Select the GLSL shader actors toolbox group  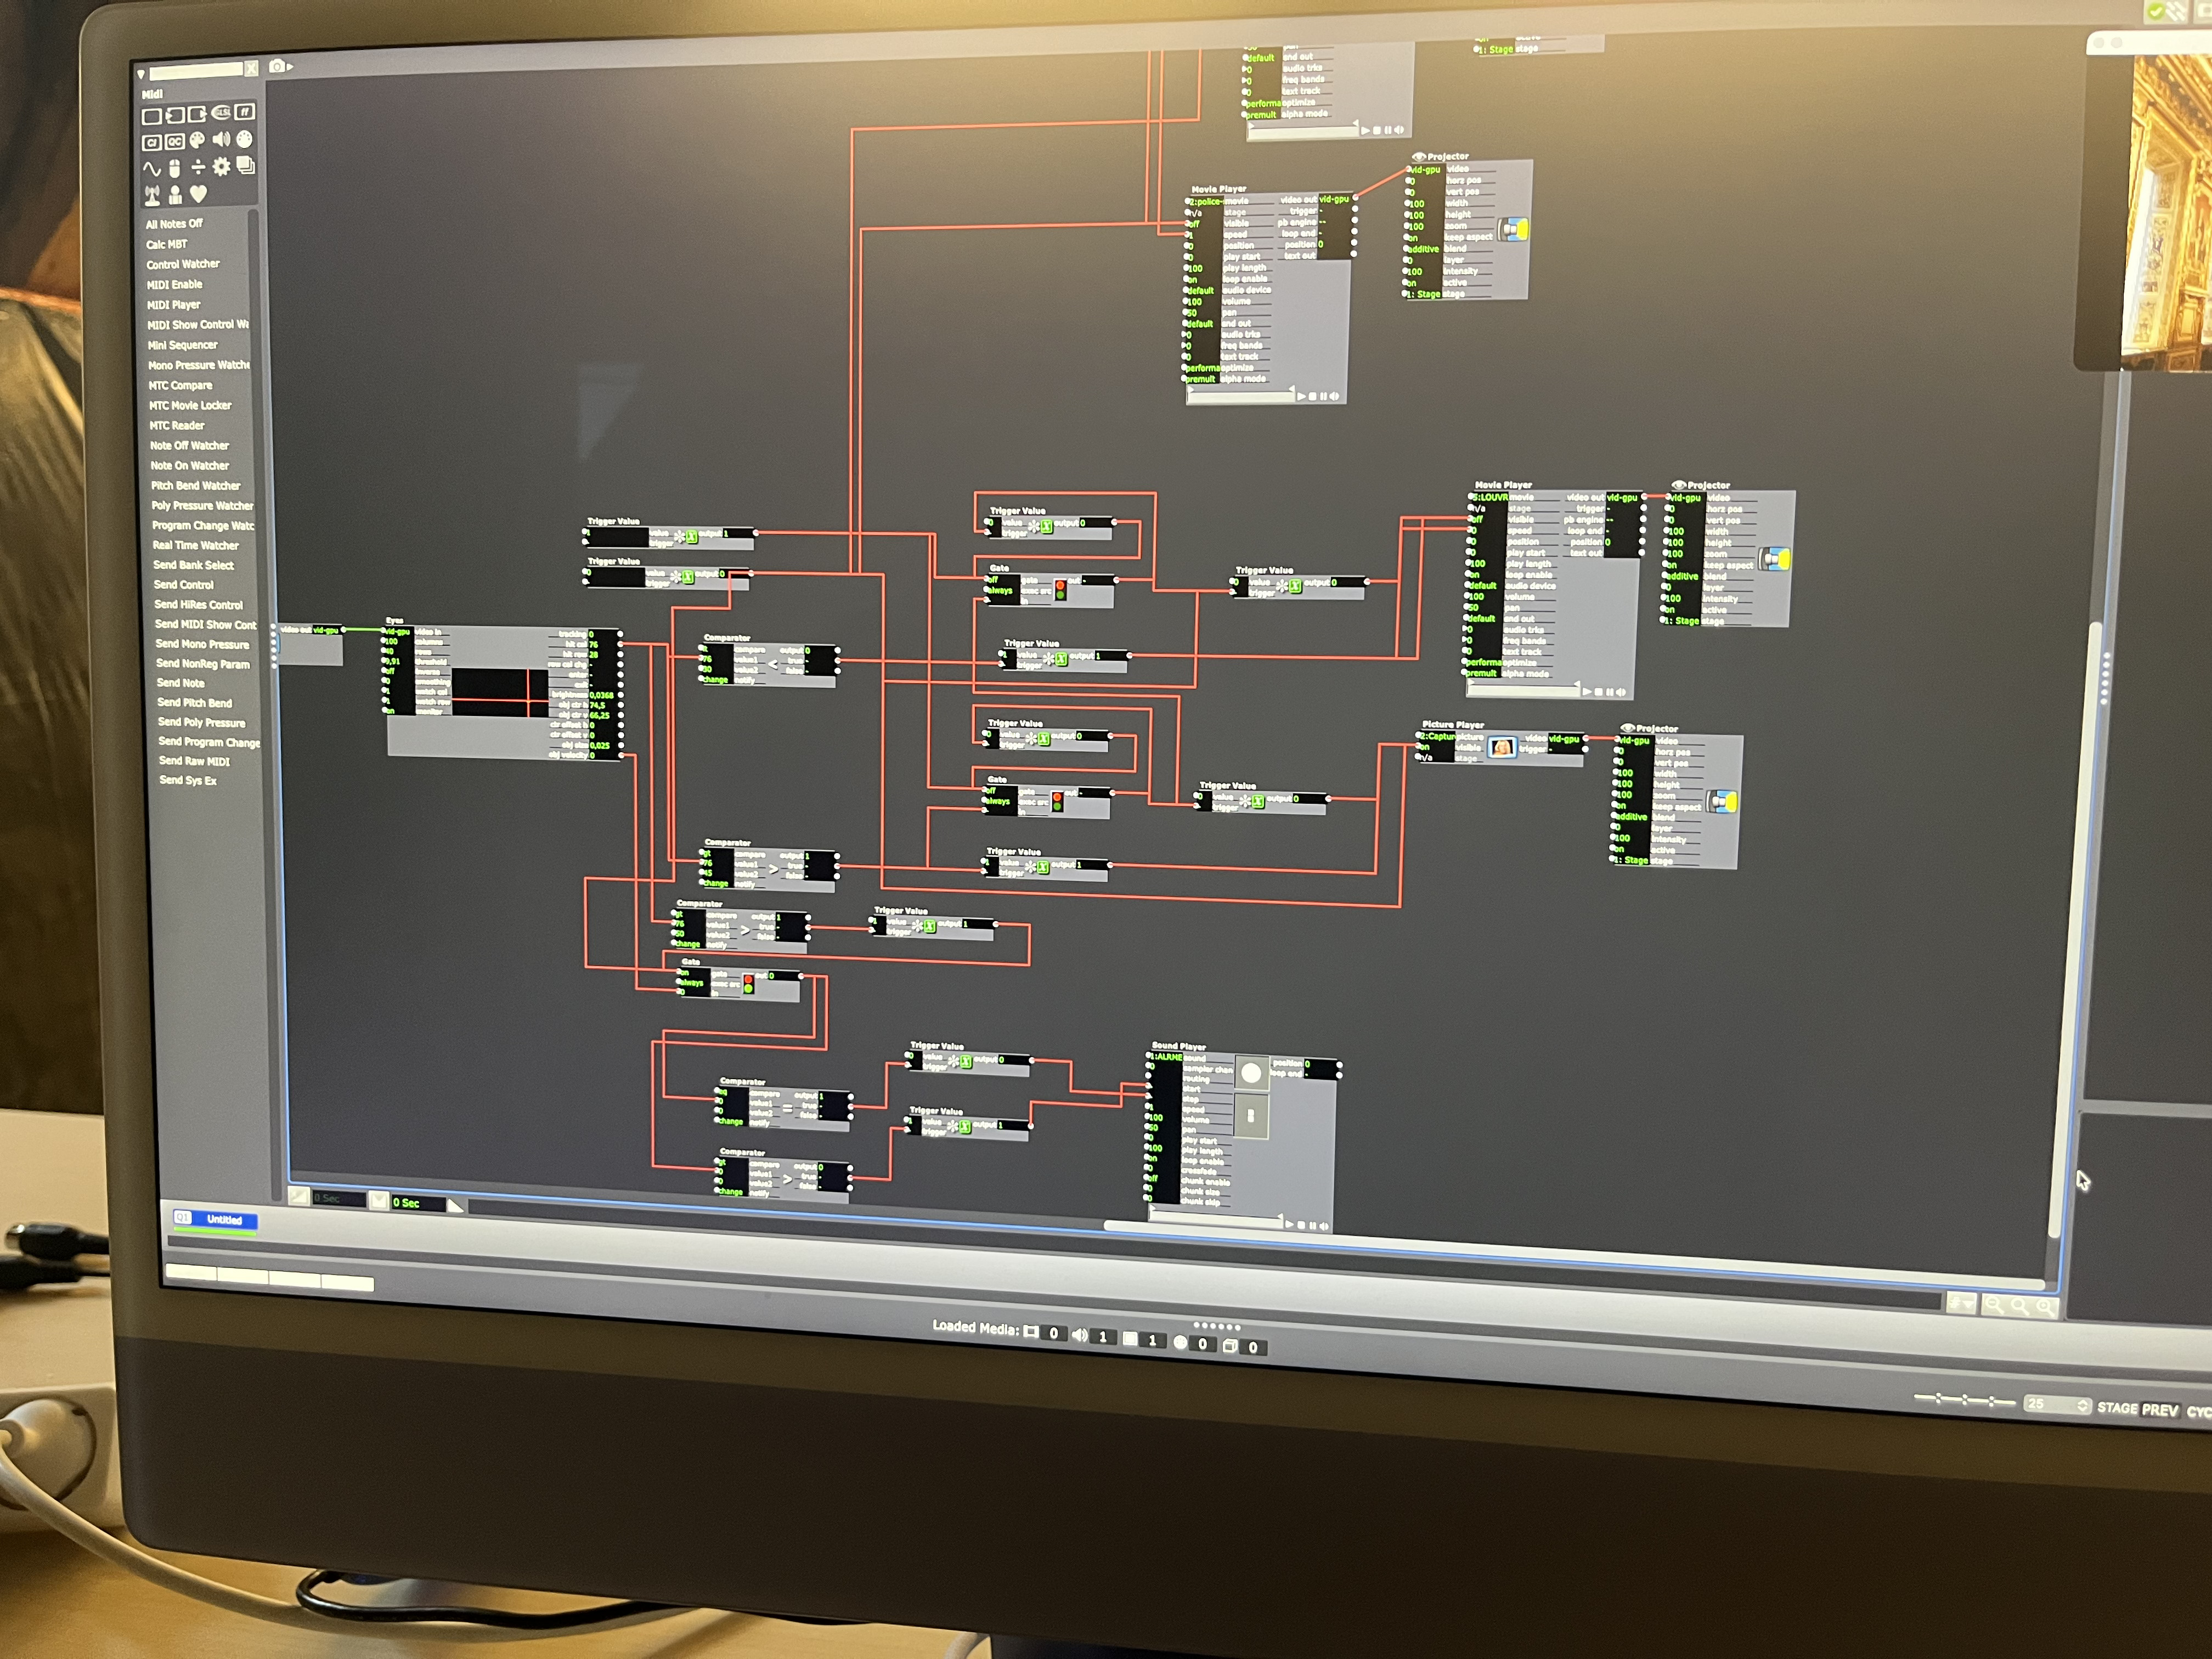221,112
